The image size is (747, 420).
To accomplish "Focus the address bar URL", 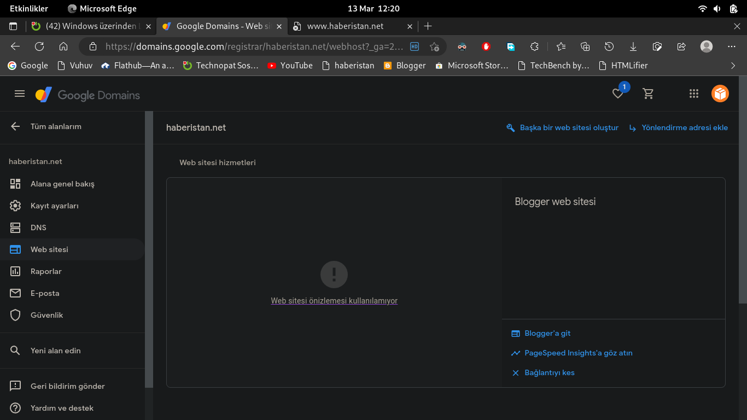I will (x=254, y=46).
